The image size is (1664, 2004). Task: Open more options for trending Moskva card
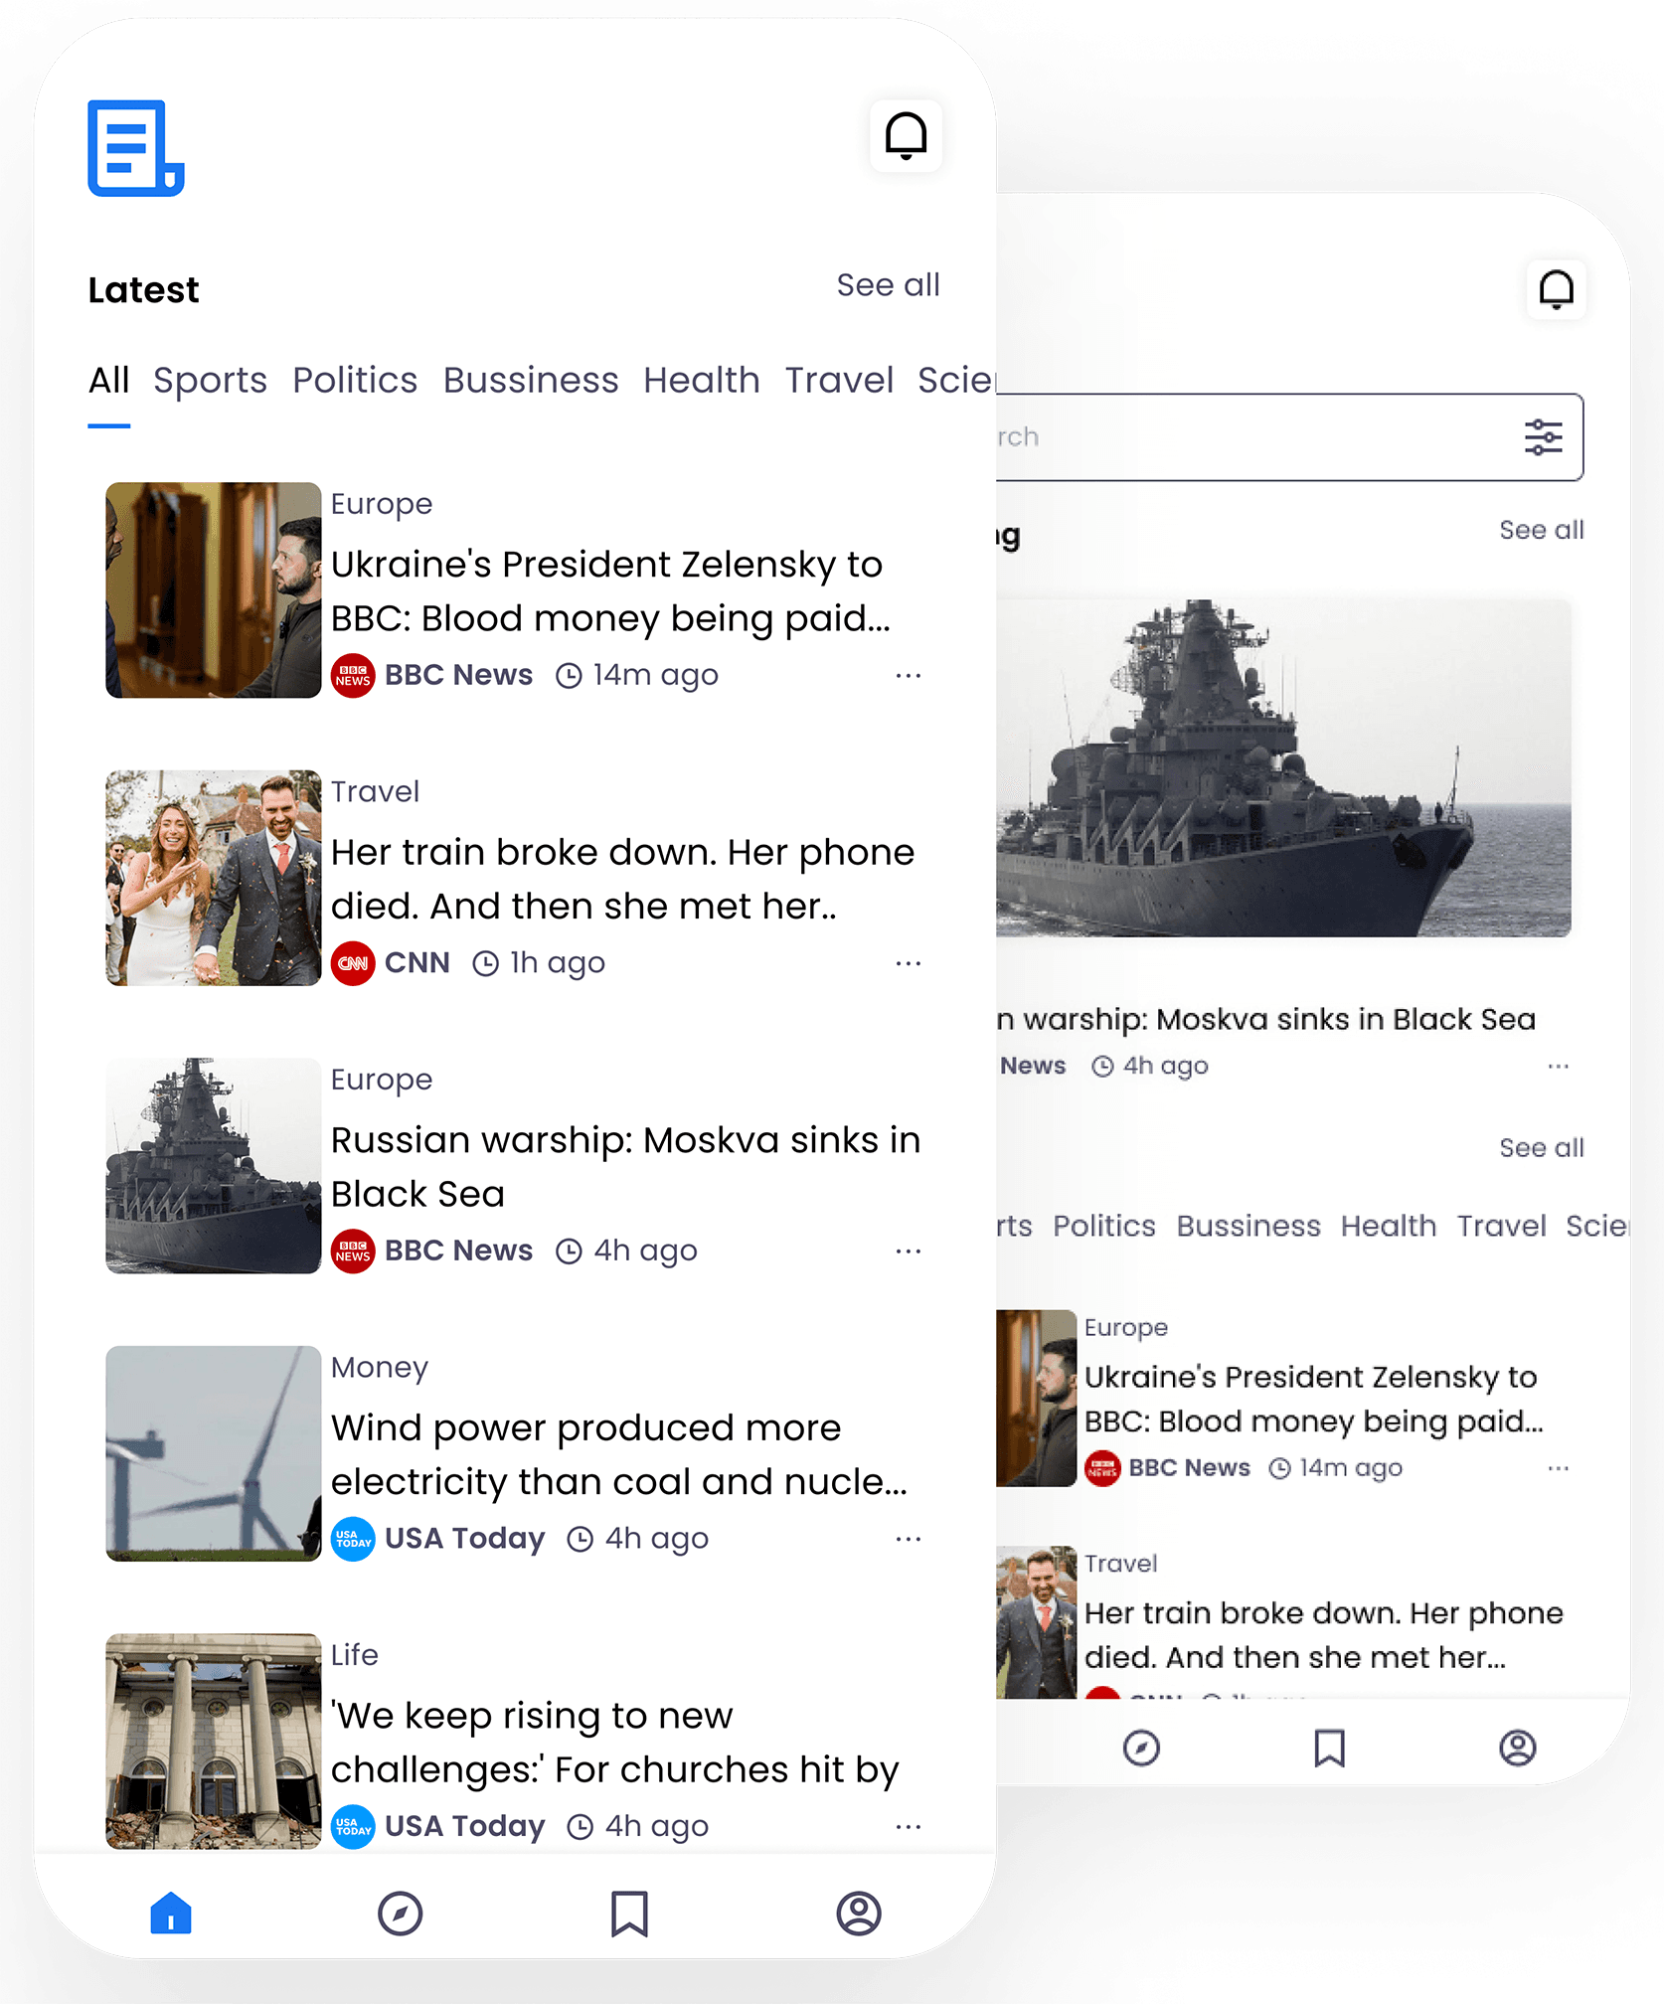point(1559,1067)
